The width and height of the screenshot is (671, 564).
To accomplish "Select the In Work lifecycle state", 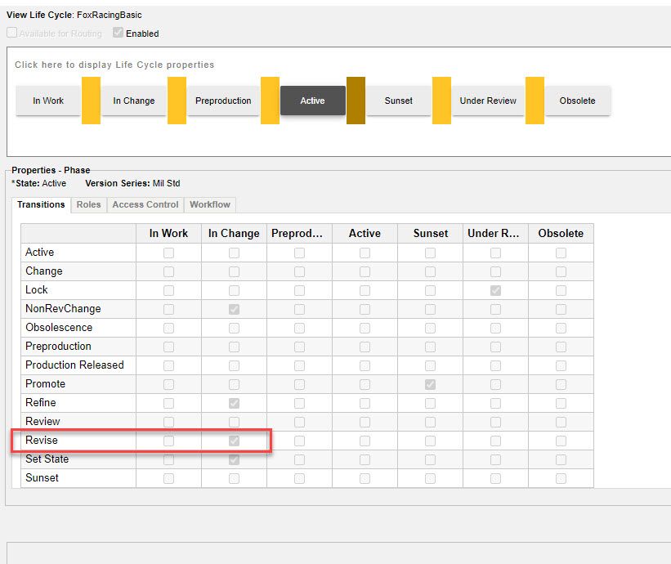I will [x=48, y=101].
